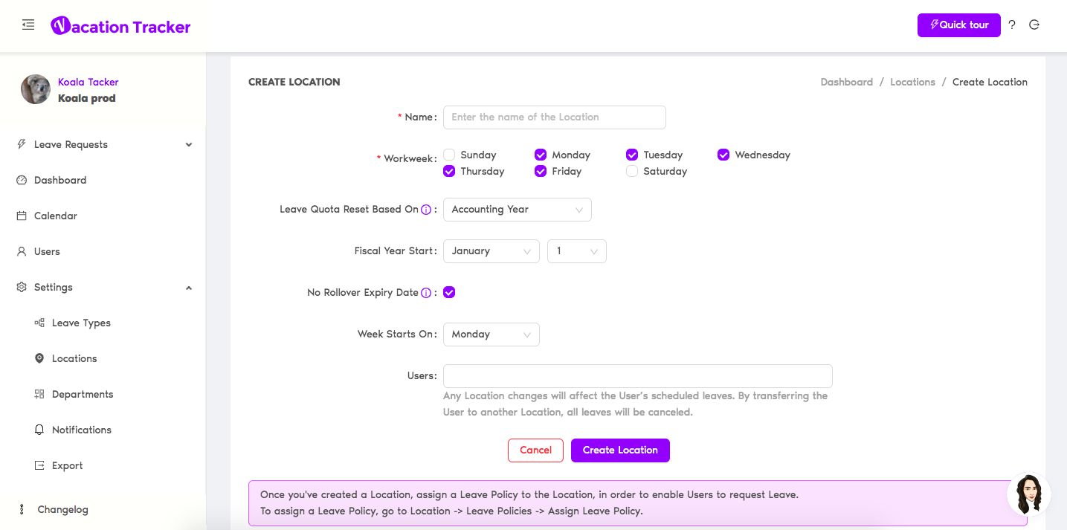The image size is (1067, 530).
Task: Click the Users person icon
Action: 22,251
